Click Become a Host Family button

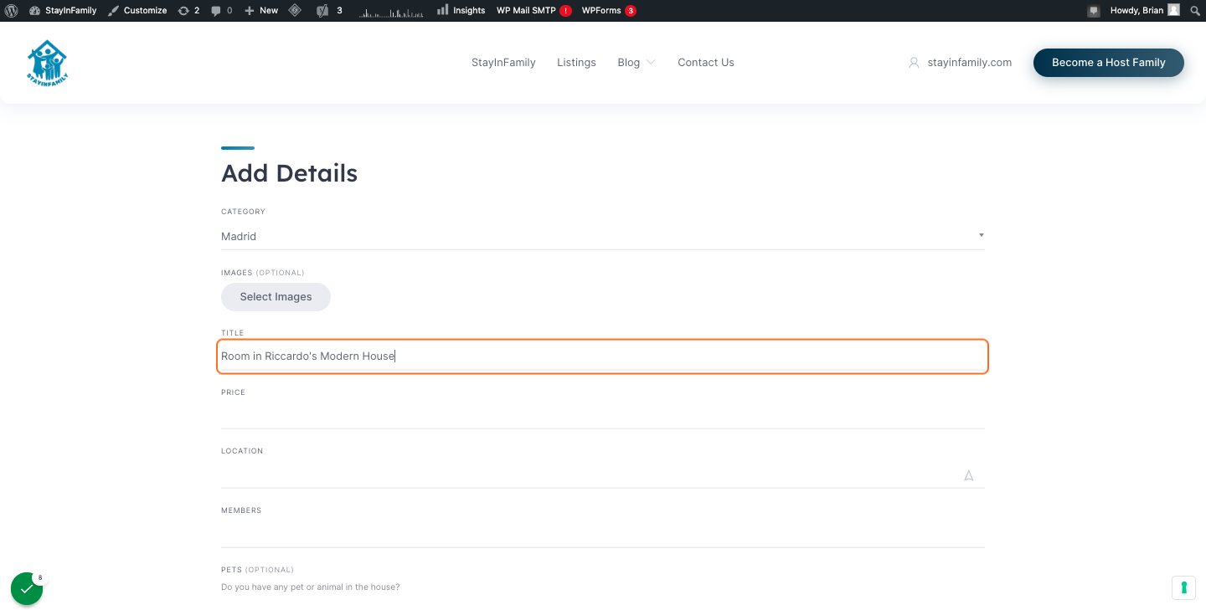[1109, 63]
